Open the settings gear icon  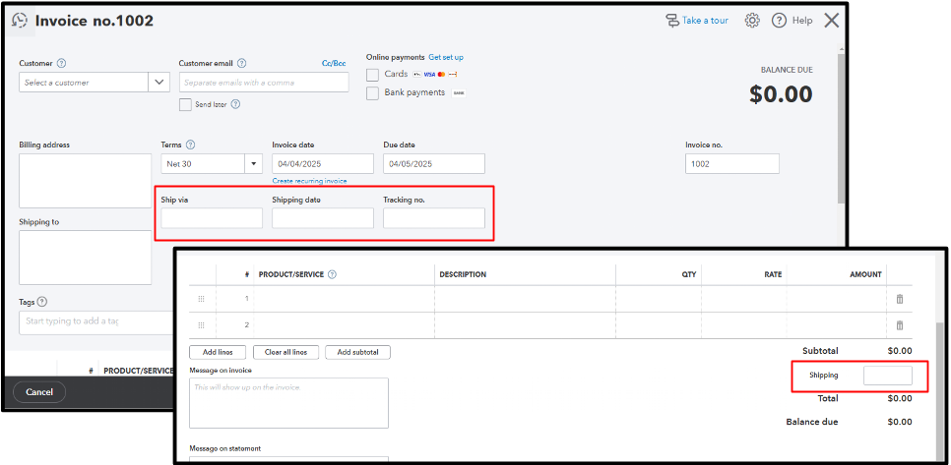pyautogui.click(x=752, y=21)
